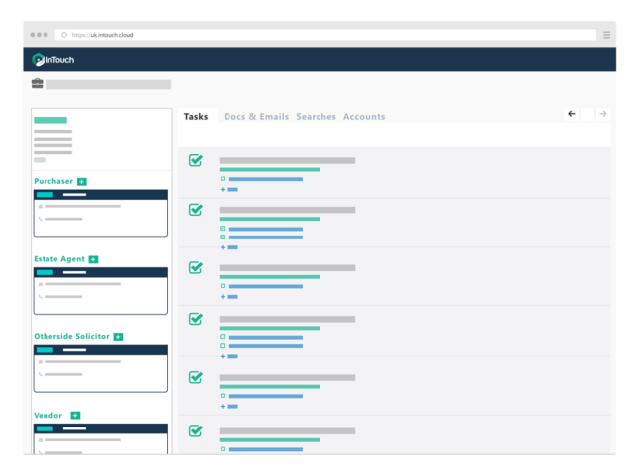Open the Searches tab

click(316, 117)
